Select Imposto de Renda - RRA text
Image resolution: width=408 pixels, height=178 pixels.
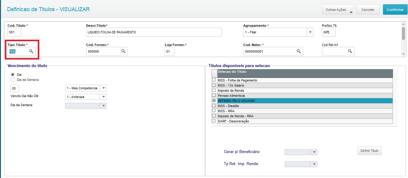(x=235, y=116)
